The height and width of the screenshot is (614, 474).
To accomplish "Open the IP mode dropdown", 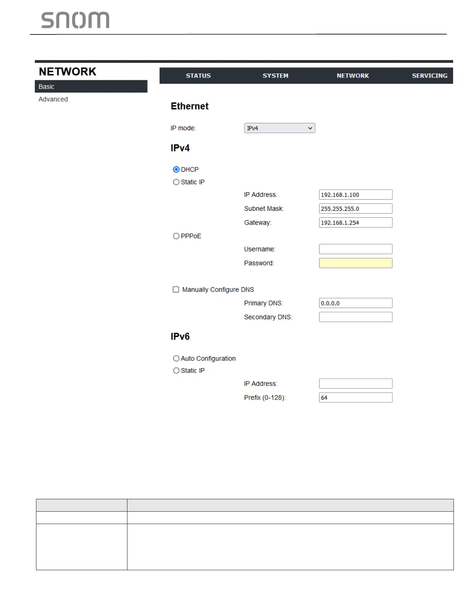I will [x=280, y=128].
